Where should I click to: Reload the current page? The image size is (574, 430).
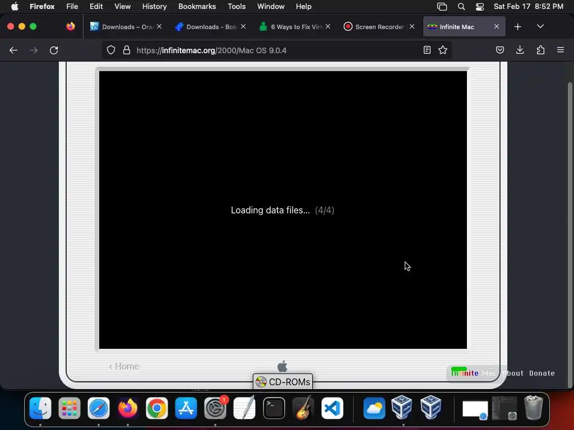(x=54, y=50)
